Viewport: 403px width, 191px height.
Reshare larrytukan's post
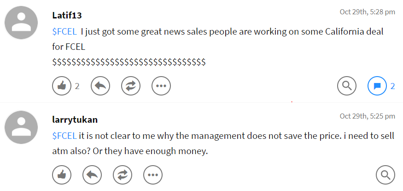[x=123, y=175]
